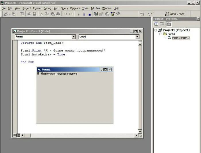This screenshot has width=201, height=153.
Task: Open the Debug menu
Action: click(47, 8)
